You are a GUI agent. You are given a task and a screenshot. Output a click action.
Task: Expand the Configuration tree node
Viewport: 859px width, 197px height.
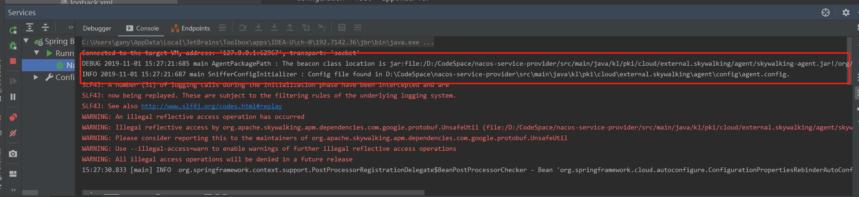[x=36, y=77]
